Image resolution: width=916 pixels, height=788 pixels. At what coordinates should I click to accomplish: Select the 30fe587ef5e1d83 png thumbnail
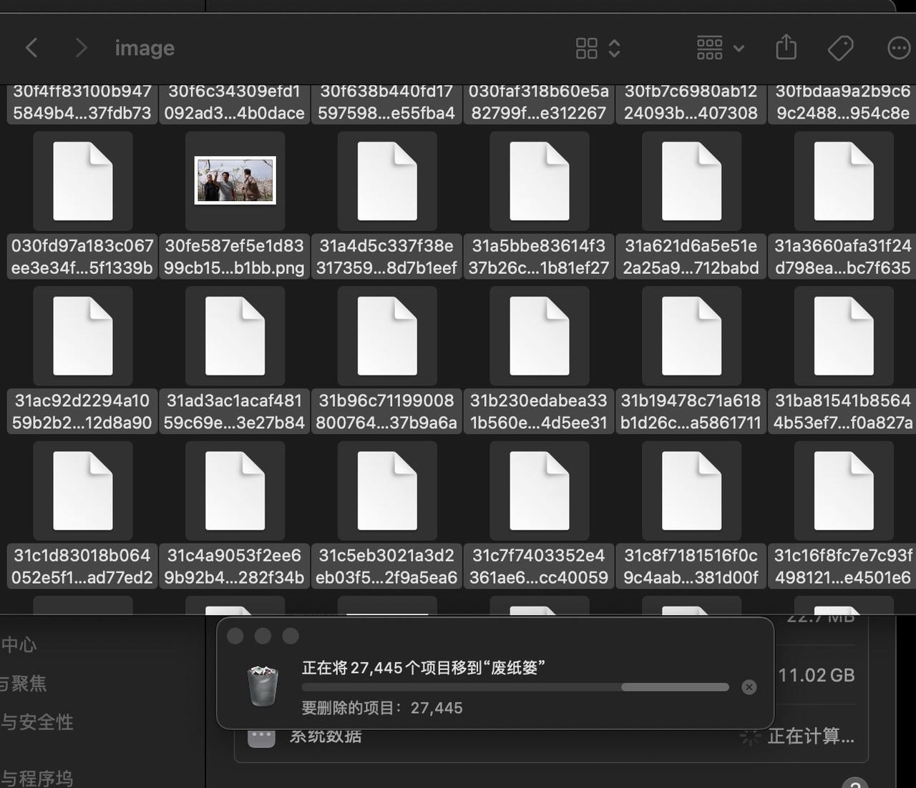[235, 180]
